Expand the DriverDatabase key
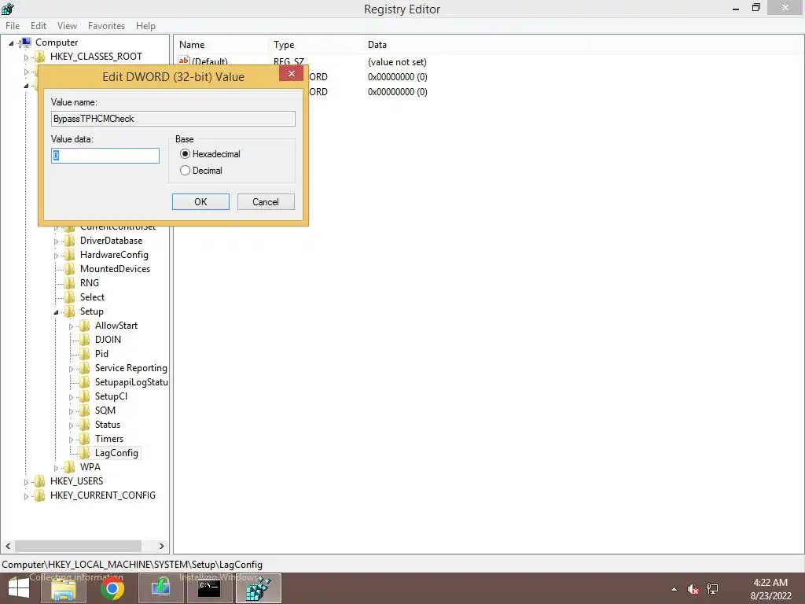The image size is (805, 604). coord(56,241)
